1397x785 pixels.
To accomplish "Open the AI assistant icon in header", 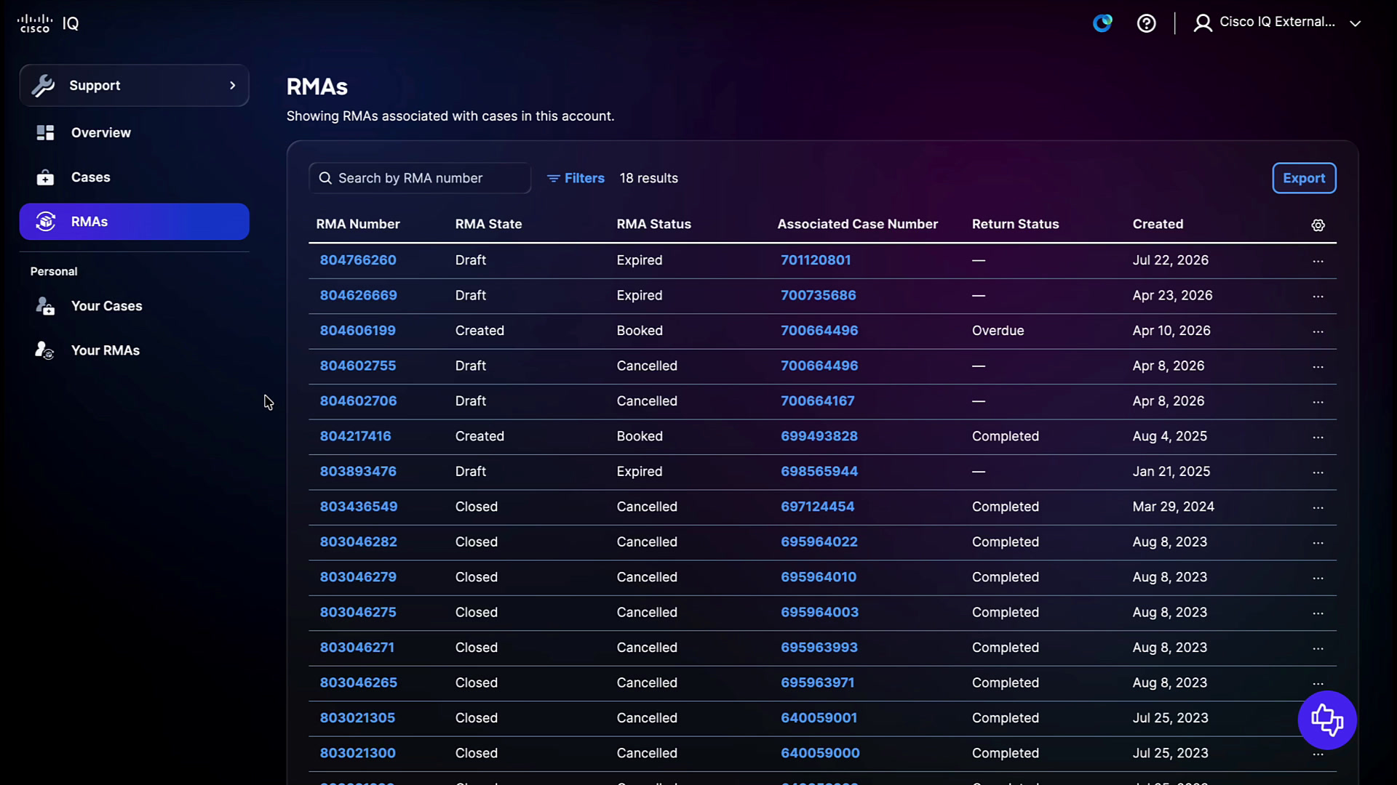I will coord(1102,23).
